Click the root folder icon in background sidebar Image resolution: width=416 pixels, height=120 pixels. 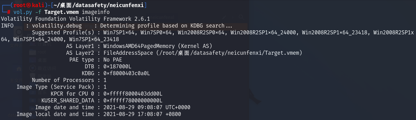click(x=33, y=53)
